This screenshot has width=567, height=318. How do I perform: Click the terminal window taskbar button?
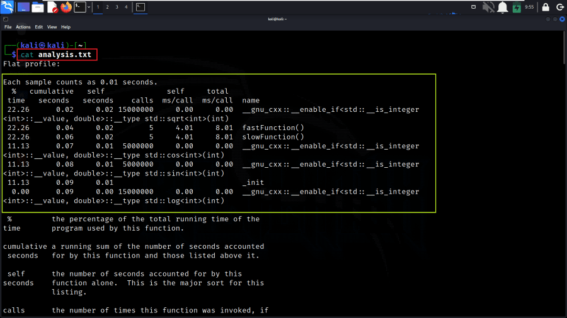140,7
